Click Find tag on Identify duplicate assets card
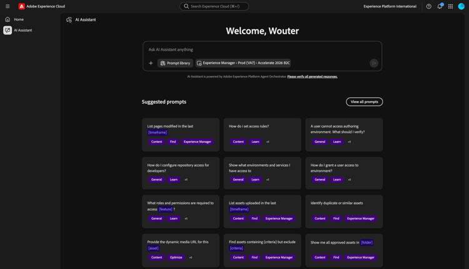The height and width of the screenshot is (269, 469). [336, 218]
